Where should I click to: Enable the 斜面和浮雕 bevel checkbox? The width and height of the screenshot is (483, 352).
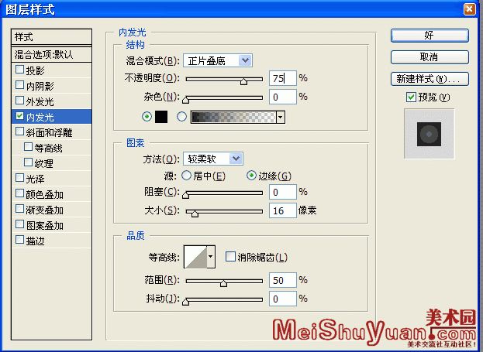click(x=19, y=132)
